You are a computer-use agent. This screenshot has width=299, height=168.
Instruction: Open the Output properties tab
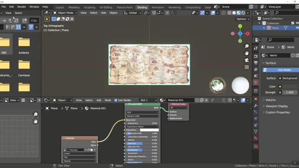[256, 63]
